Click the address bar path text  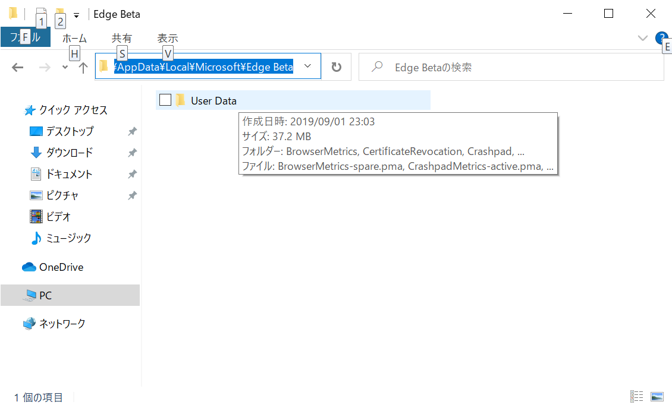pos(203,67)
